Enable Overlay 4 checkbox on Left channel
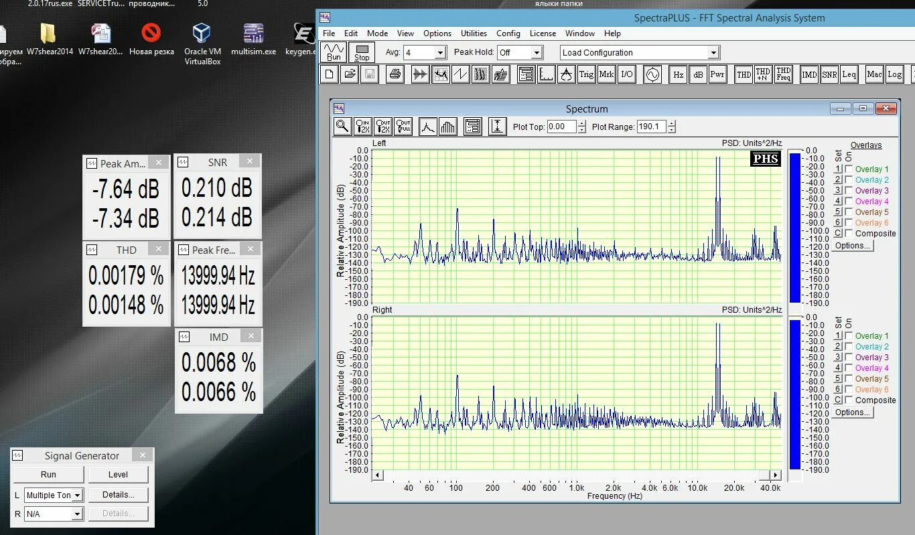 [x=849, y=202]
